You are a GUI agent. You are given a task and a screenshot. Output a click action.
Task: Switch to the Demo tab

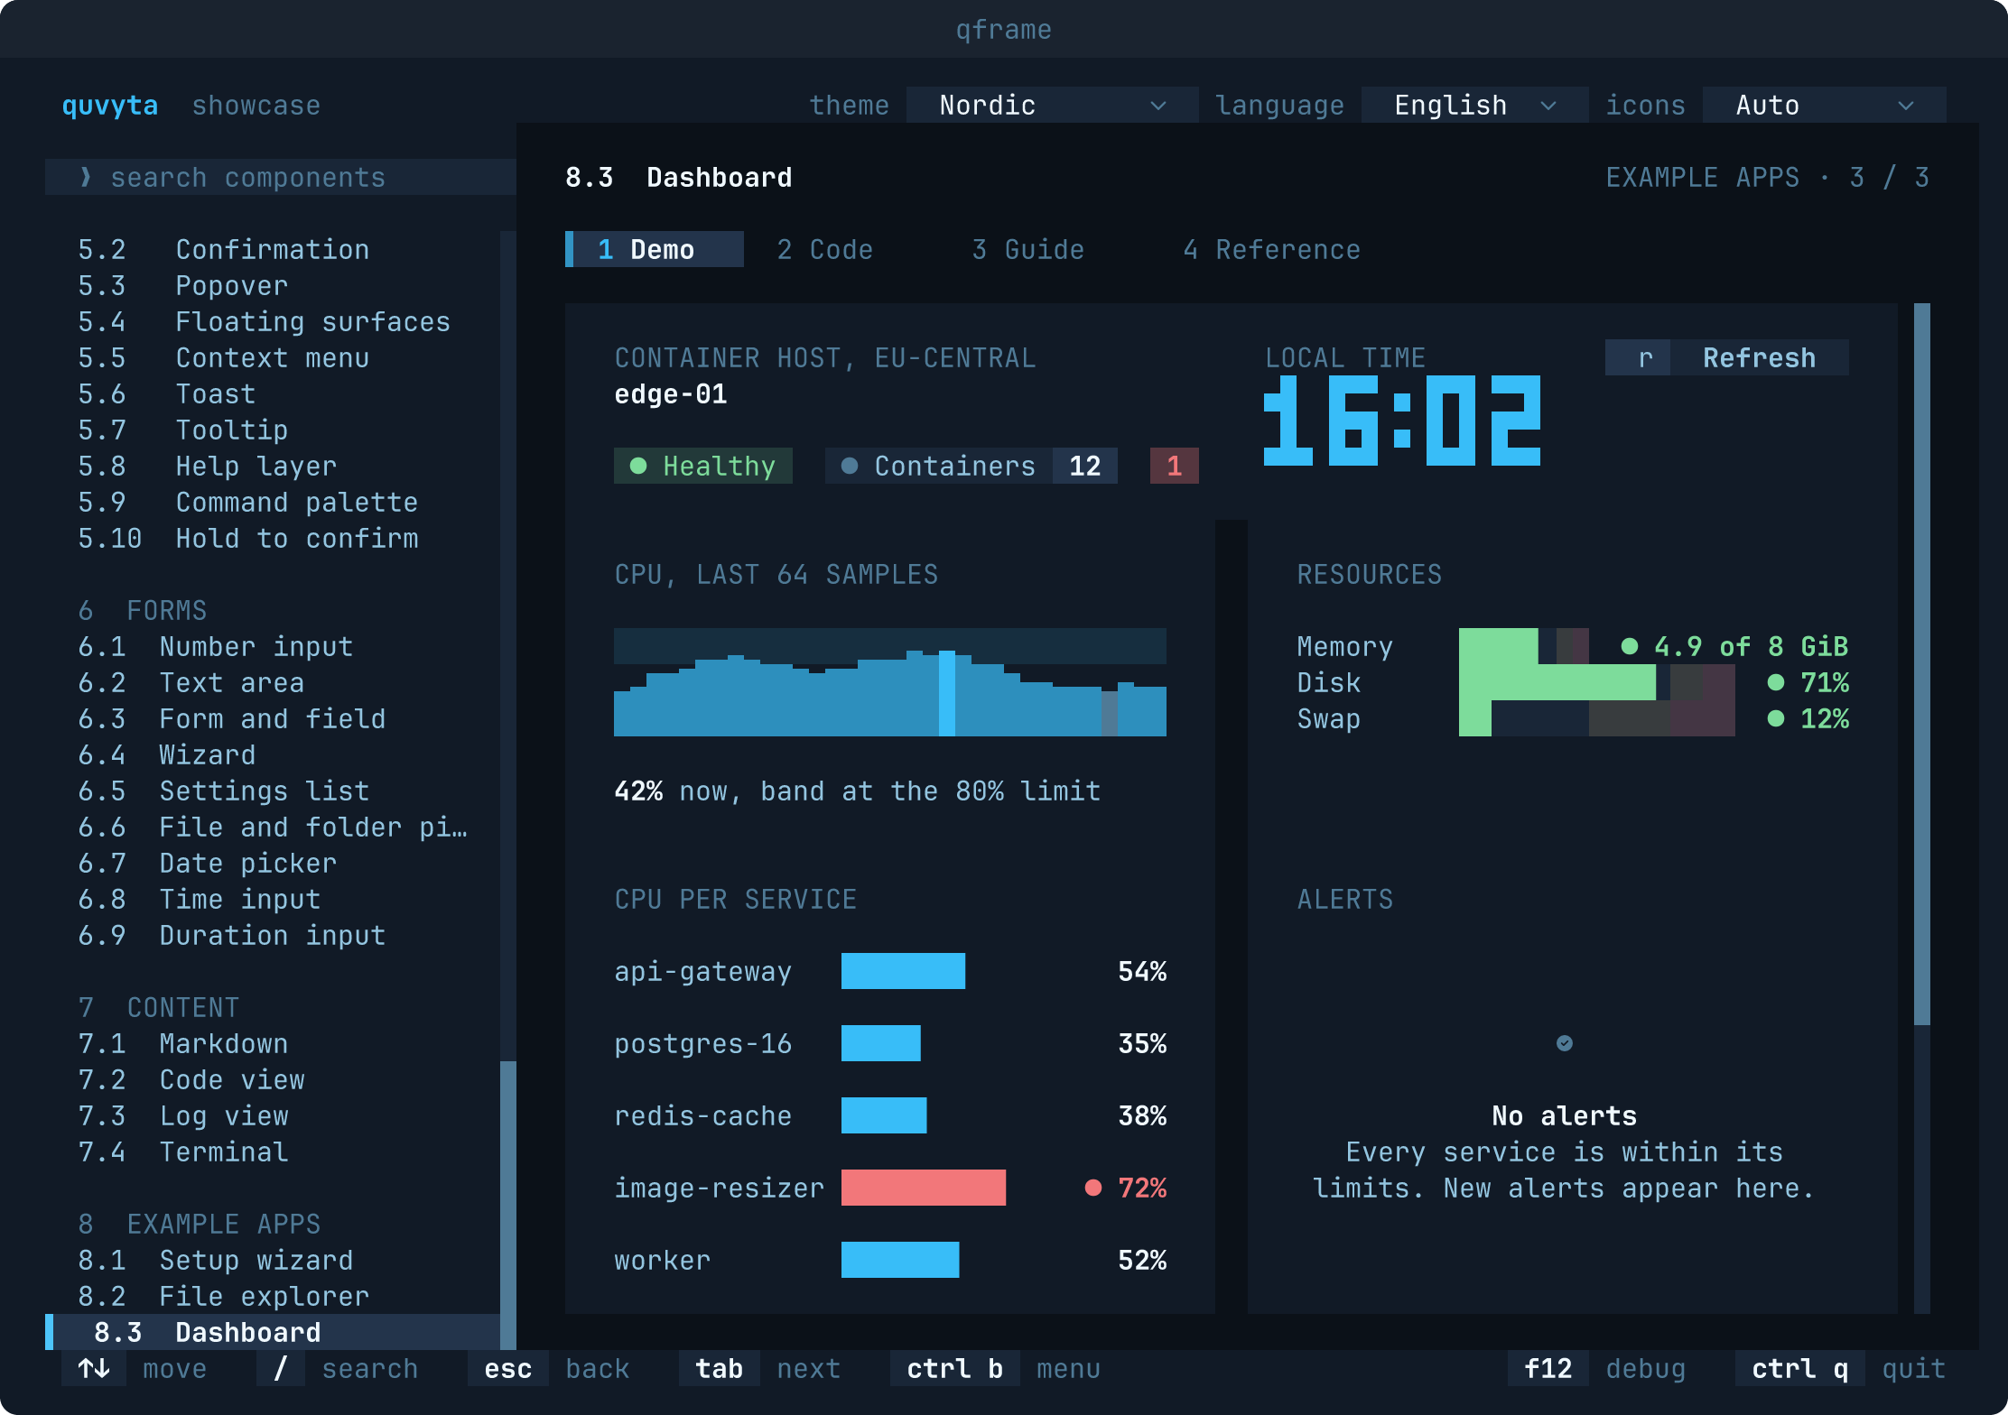[x=655, y=249]
